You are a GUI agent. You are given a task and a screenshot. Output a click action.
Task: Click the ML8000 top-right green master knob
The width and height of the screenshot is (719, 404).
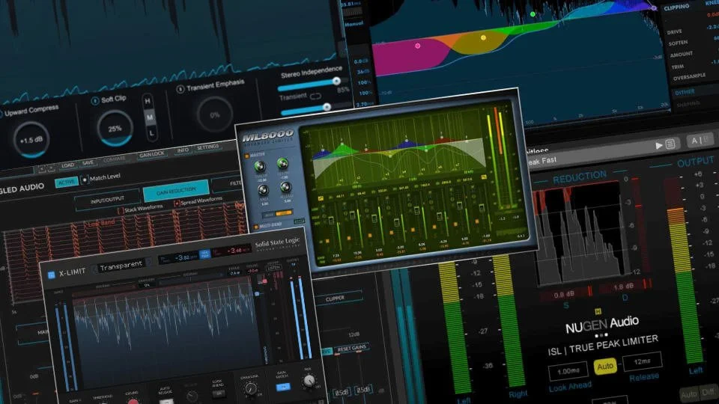coord(283,164)
